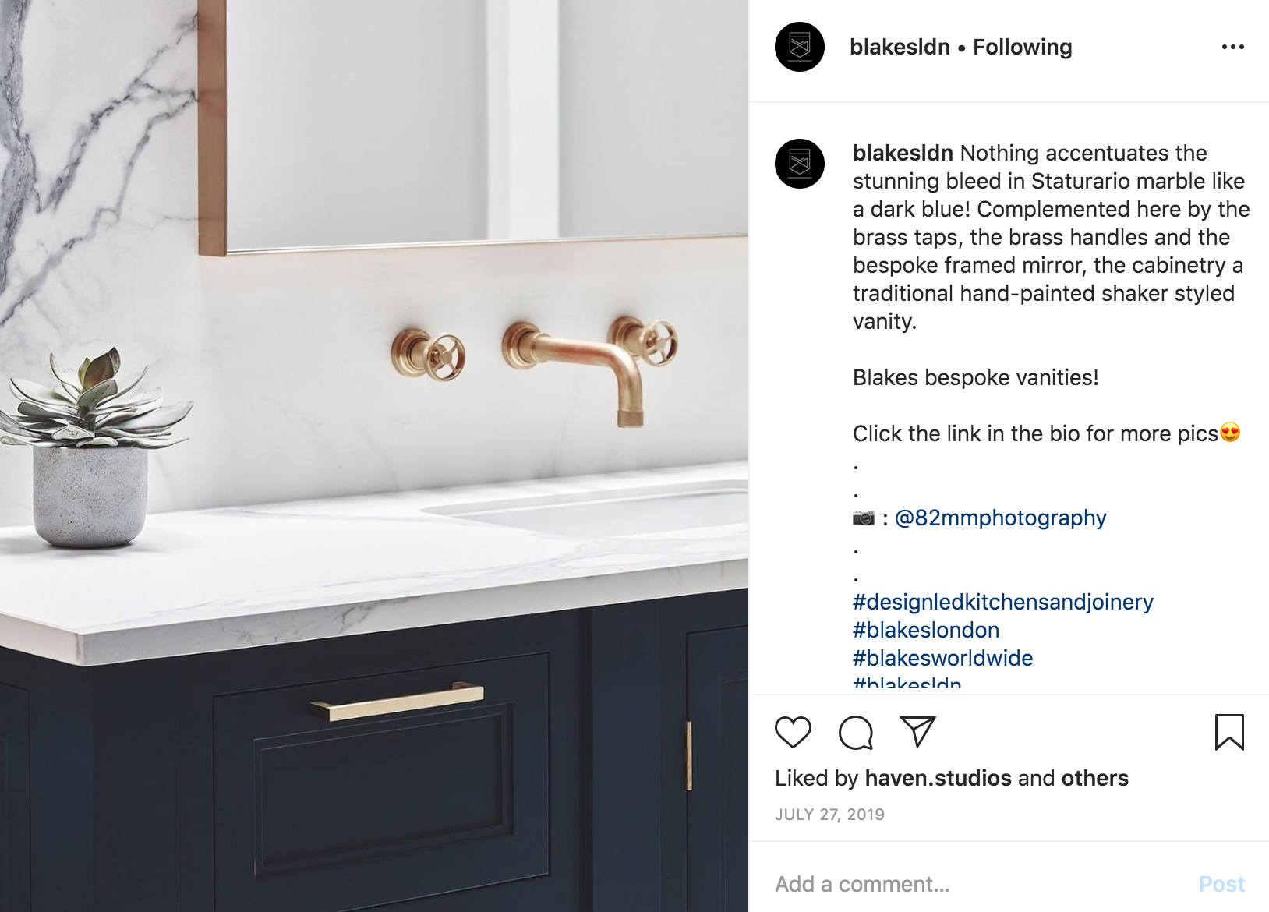
Task: Open the blakesldn username in header
Action: click(x=900, y=47)
